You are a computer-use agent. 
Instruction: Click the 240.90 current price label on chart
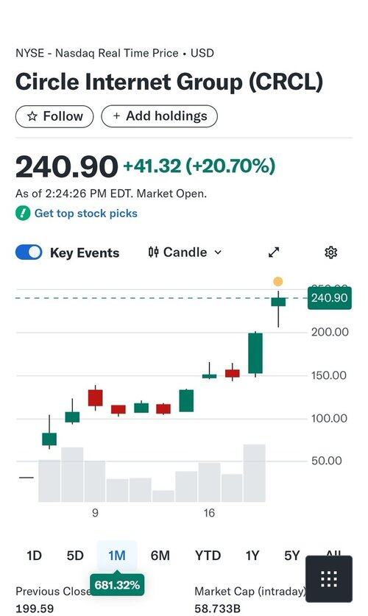[x=329, y=298]
